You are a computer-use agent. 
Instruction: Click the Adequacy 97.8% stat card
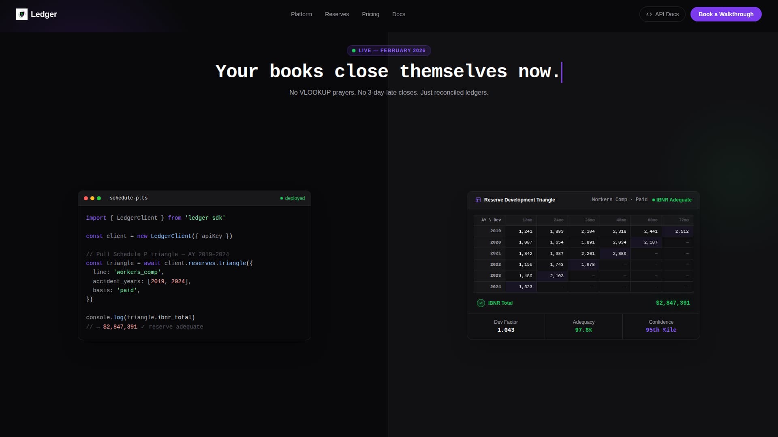click(x=583, y=326)
